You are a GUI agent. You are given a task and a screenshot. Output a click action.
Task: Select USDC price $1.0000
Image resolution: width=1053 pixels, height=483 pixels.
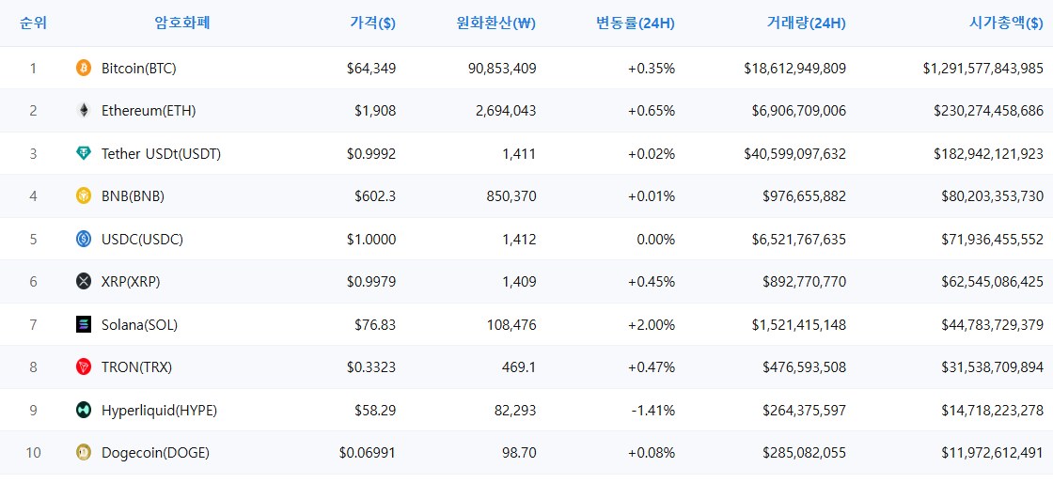[x=371, y=240]
